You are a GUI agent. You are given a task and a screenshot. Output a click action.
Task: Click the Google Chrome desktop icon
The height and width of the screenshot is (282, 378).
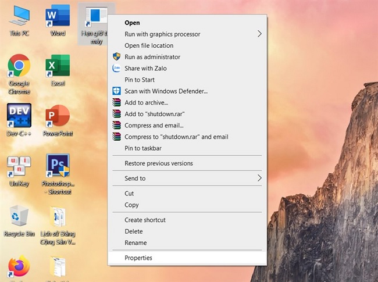(19, 67)
